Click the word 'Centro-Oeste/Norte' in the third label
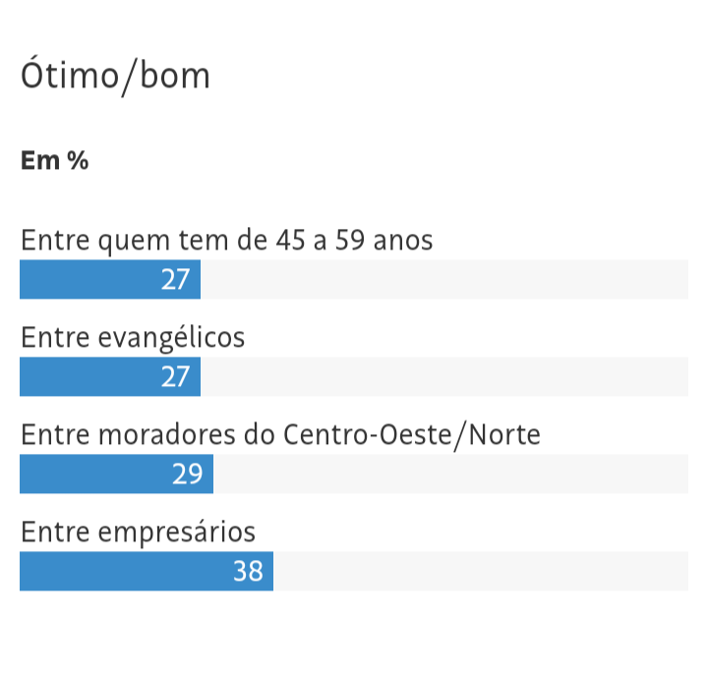The height and width of the screenshot is (677, 708). pos(411,434)
